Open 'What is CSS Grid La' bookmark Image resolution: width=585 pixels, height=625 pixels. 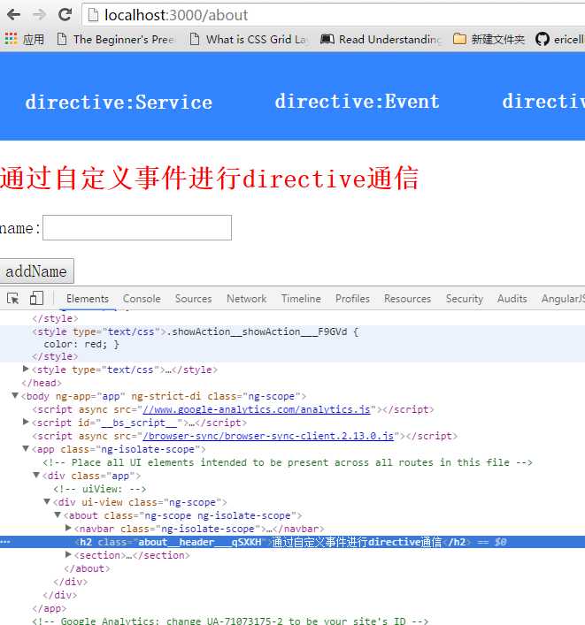pos(248,39)
